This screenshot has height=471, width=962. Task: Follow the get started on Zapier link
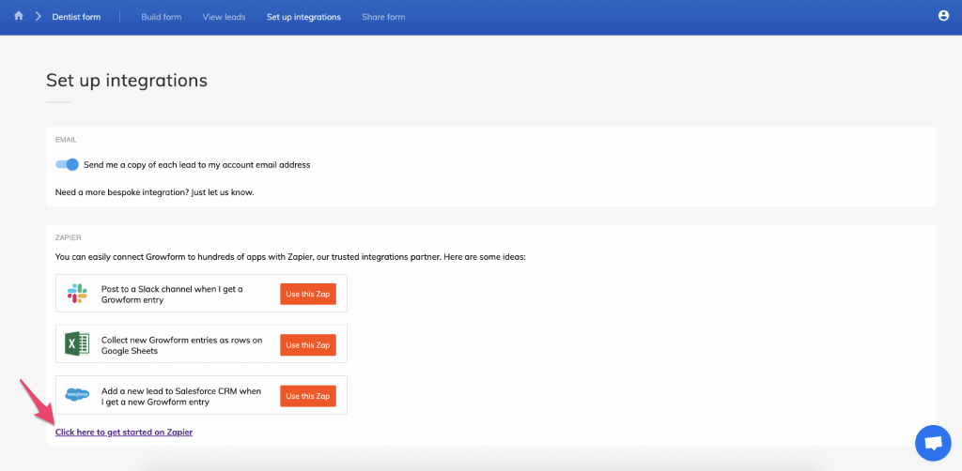pos(124,432)
